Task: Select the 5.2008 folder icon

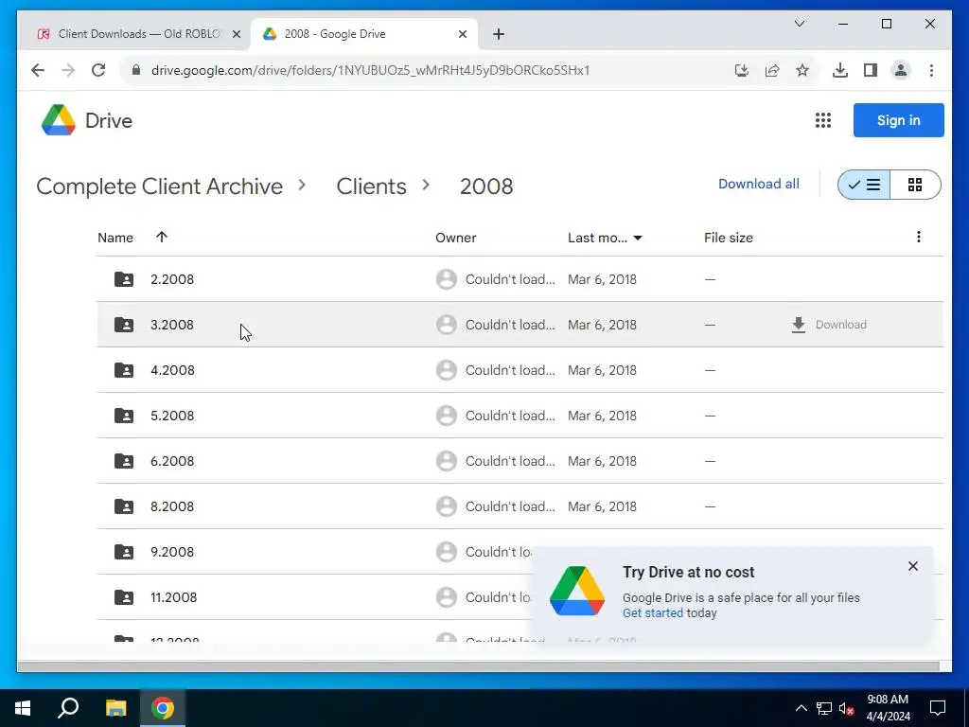Action: [x=124, y=416]
